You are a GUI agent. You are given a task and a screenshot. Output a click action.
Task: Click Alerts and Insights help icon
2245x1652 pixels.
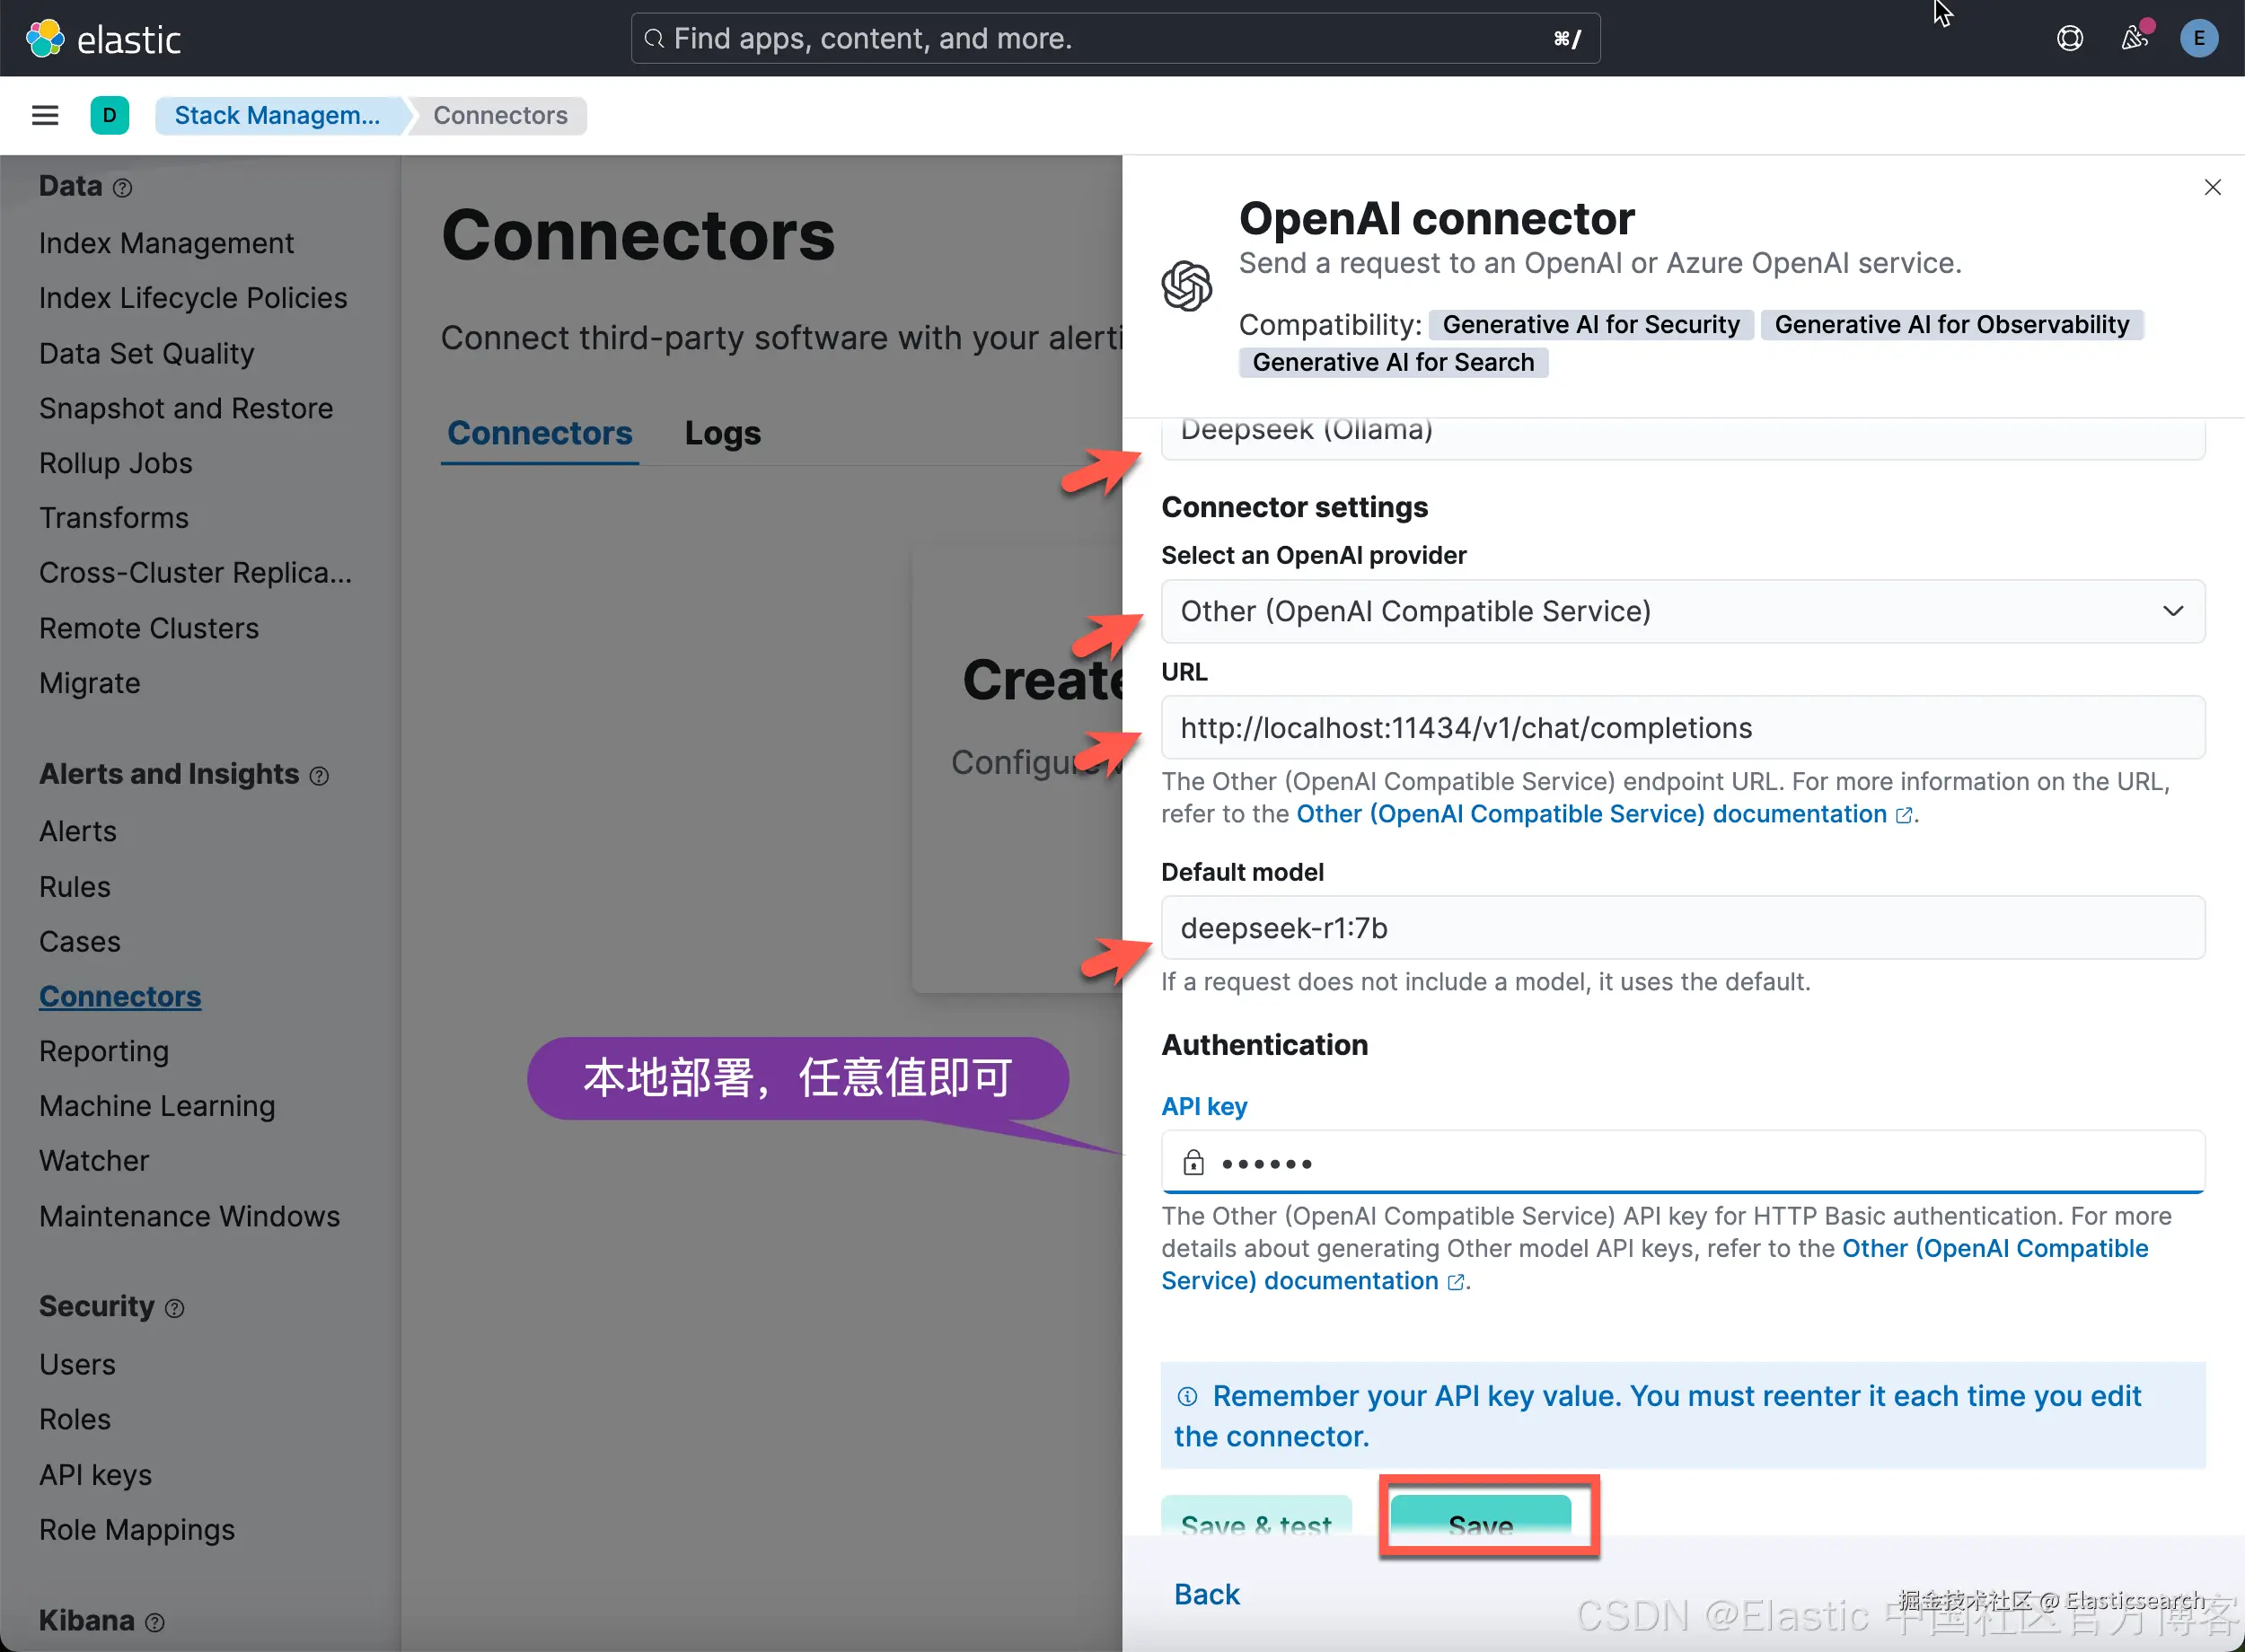(319, 776)
